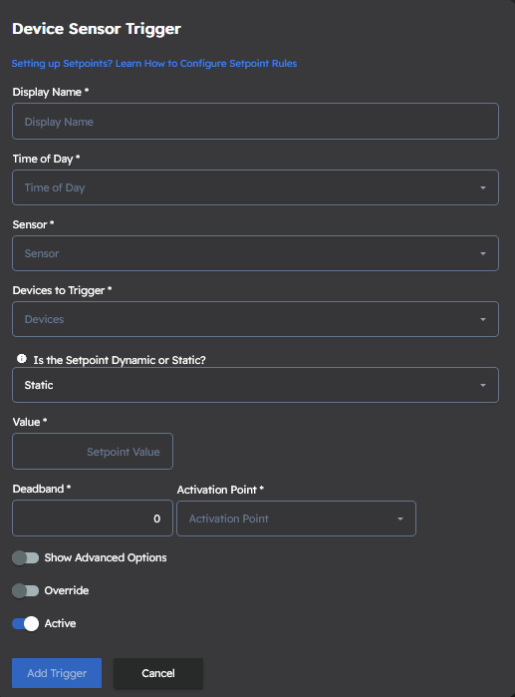Open Dynamic or Static setpoint selector
The width and height of the screenshot is (515, 697).
point(255,385)
